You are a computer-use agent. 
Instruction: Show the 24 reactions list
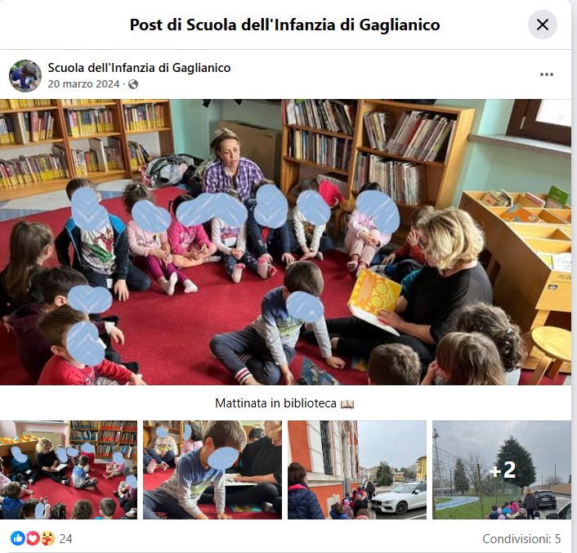point(65,539)
